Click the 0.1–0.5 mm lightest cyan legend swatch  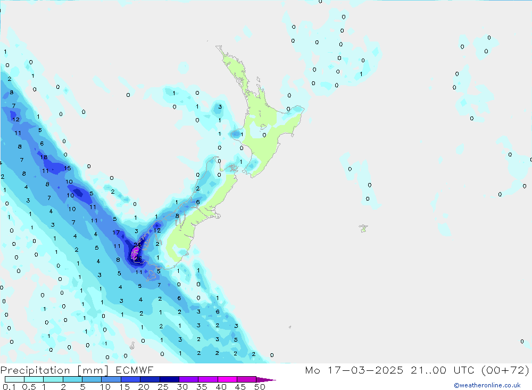click(14, 379)
